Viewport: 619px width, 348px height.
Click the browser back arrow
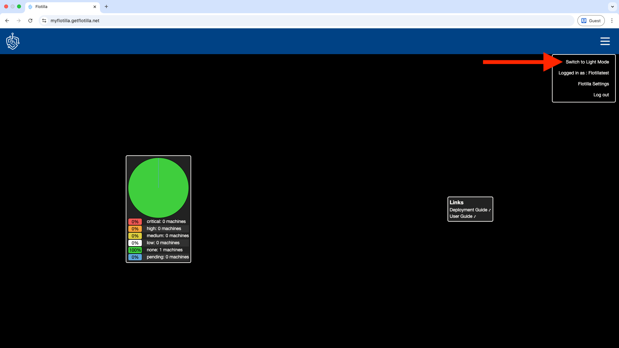click(7, 20)
